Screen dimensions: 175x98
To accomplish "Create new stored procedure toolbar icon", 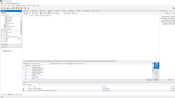I will tap(19, 8).
